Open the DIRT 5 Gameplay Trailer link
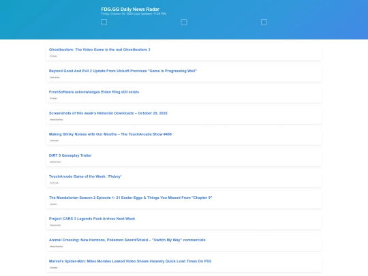 click(70, 155)
